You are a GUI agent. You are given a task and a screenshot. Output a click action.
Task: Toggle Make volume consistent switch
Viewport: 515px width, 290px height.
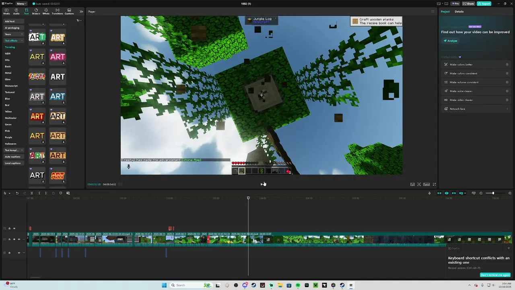(x=507, y=82)
